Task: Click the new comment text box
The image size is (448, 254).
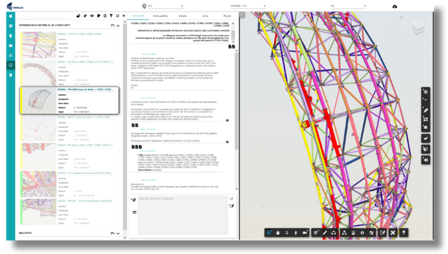Action: point(183,215)
